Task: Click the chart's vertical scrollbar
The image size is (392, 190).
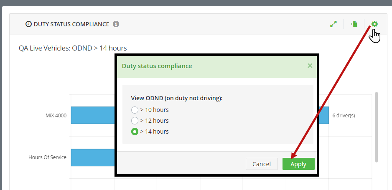Action: 377,127
